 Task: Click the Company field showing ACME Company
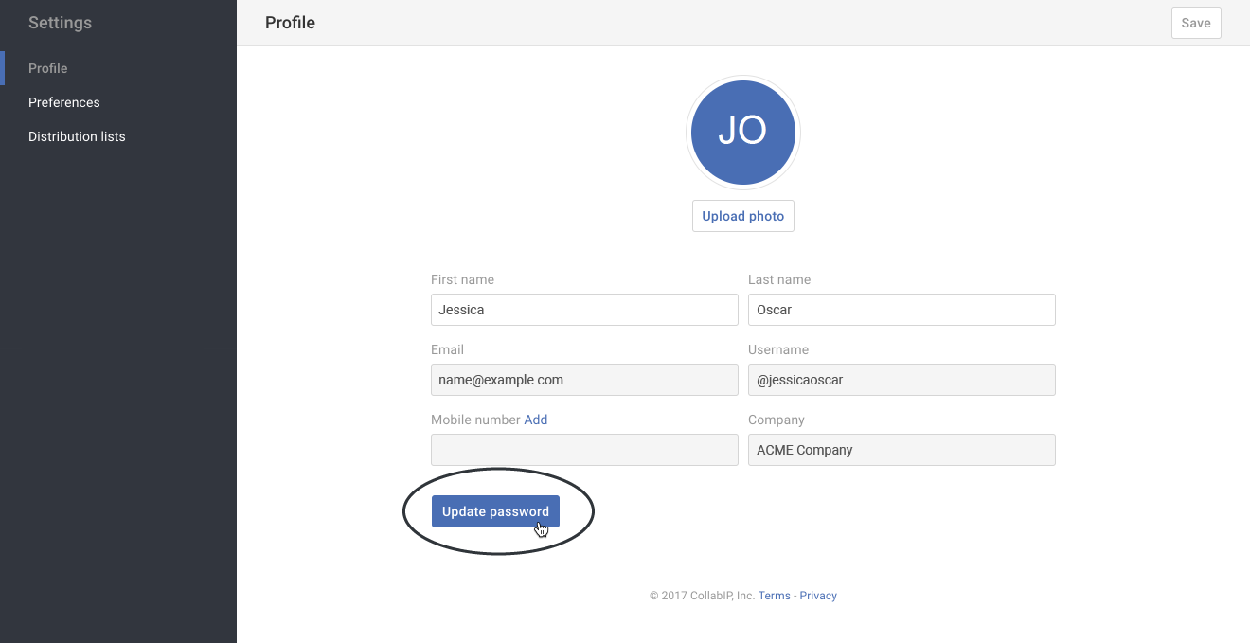(901, 450)
